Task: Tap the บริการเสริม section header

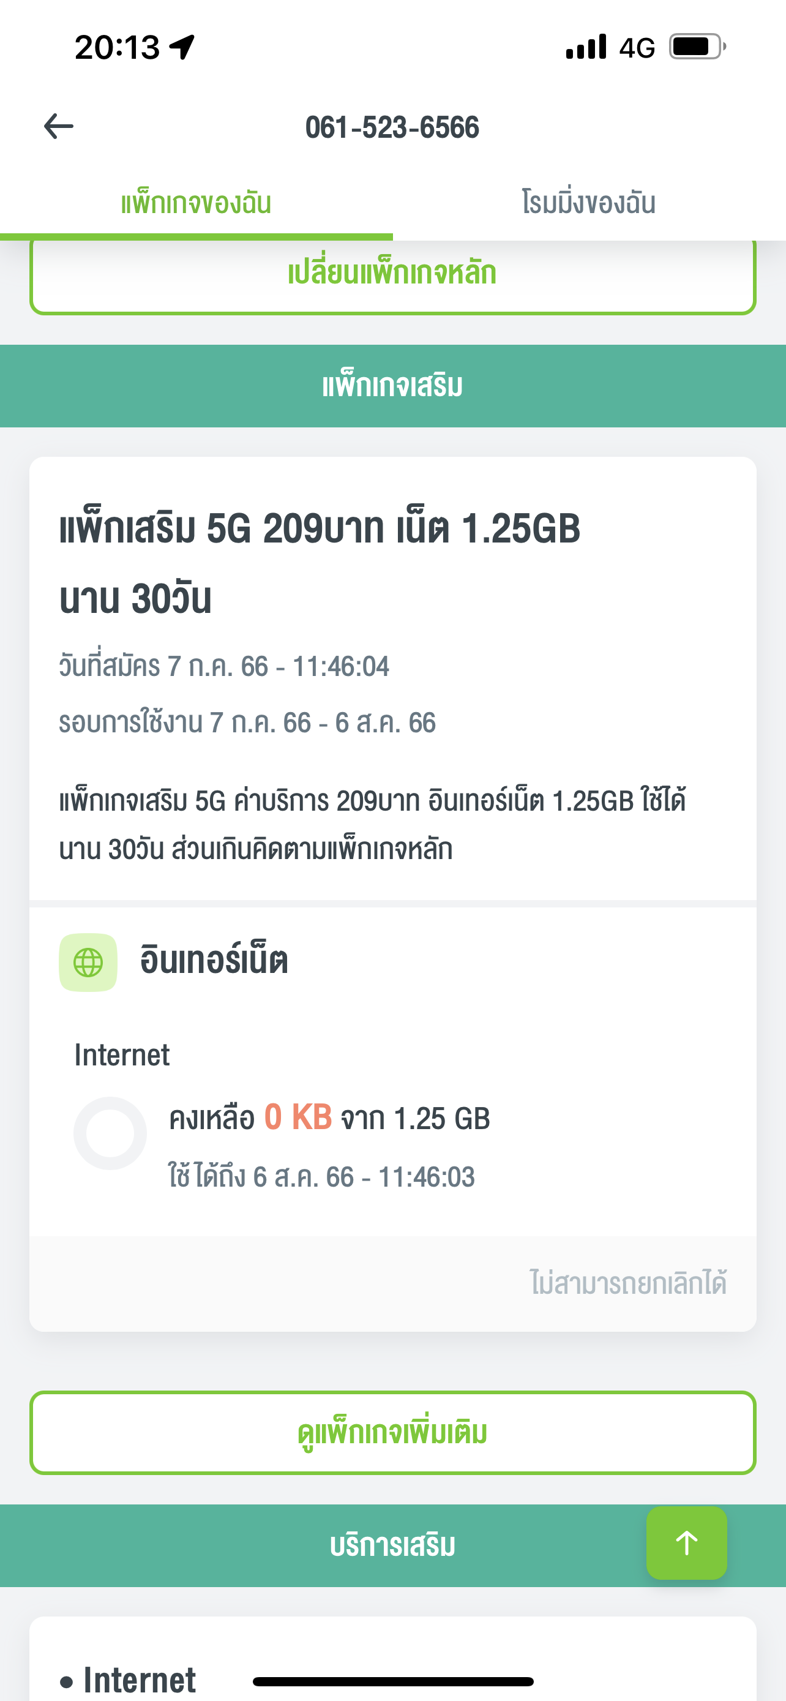Action: pos(392,1546)
